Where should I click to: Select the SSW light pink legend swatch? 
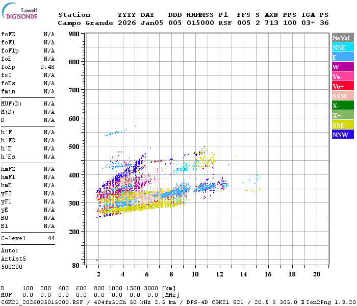tap(343, 96)
